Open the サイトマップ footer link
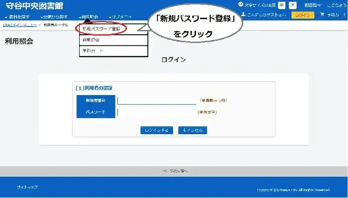The image size is (348, 198). (27, 187)
